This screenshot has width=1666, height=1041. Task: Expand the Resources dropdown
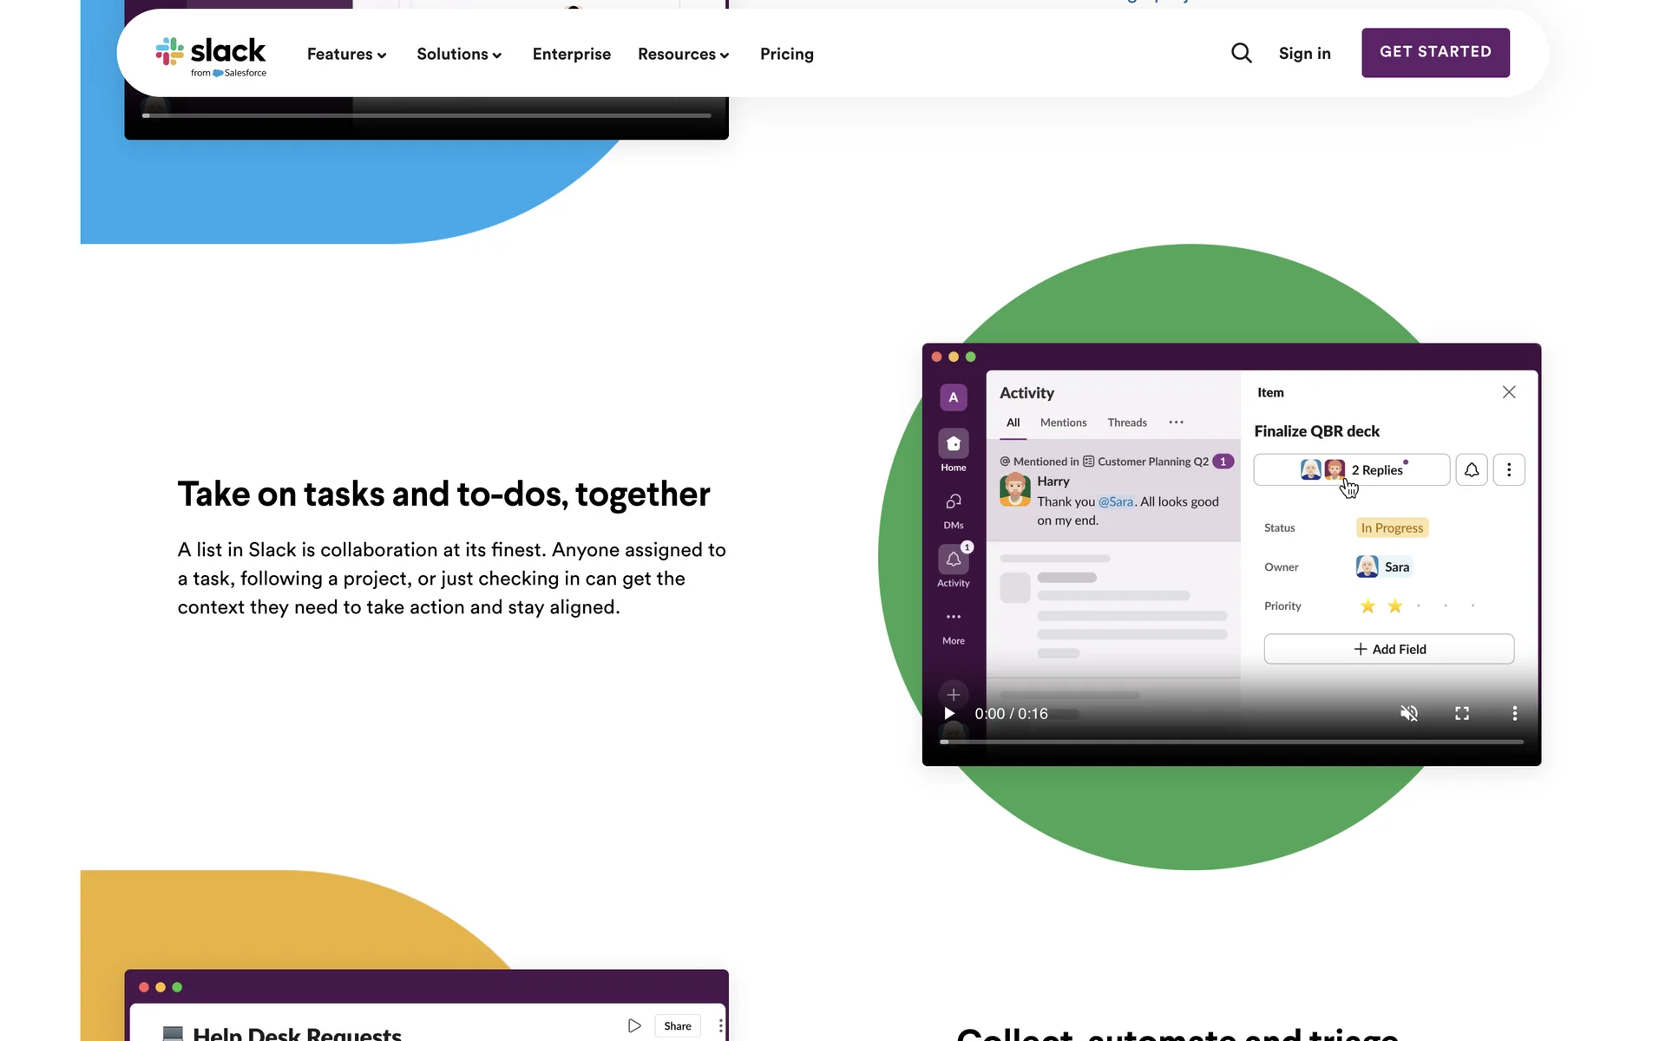pos(683,54)
